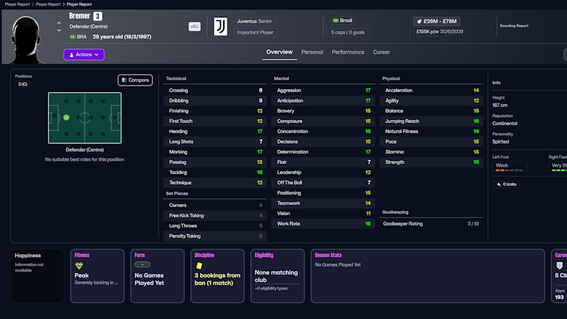Select the D (C) position chip
567x319 pixels.
click(22, 84)
